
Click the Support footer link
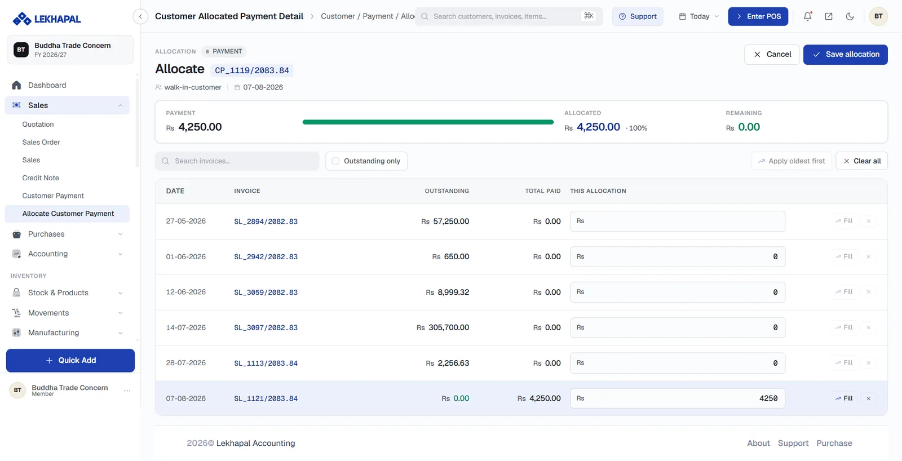point(793,444)
